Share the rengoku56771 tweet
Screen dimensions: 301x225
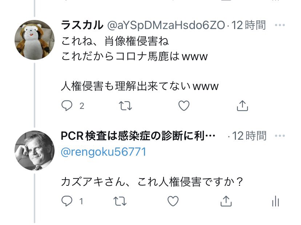(226, 201)
